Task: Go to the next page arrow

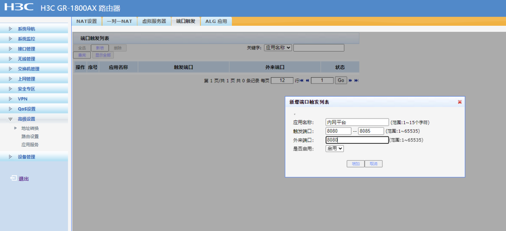Action: tap(350, 80)
